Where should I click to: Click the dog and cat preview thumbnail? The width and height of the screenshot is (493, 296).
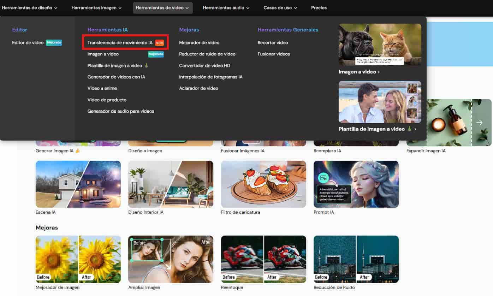380,45
